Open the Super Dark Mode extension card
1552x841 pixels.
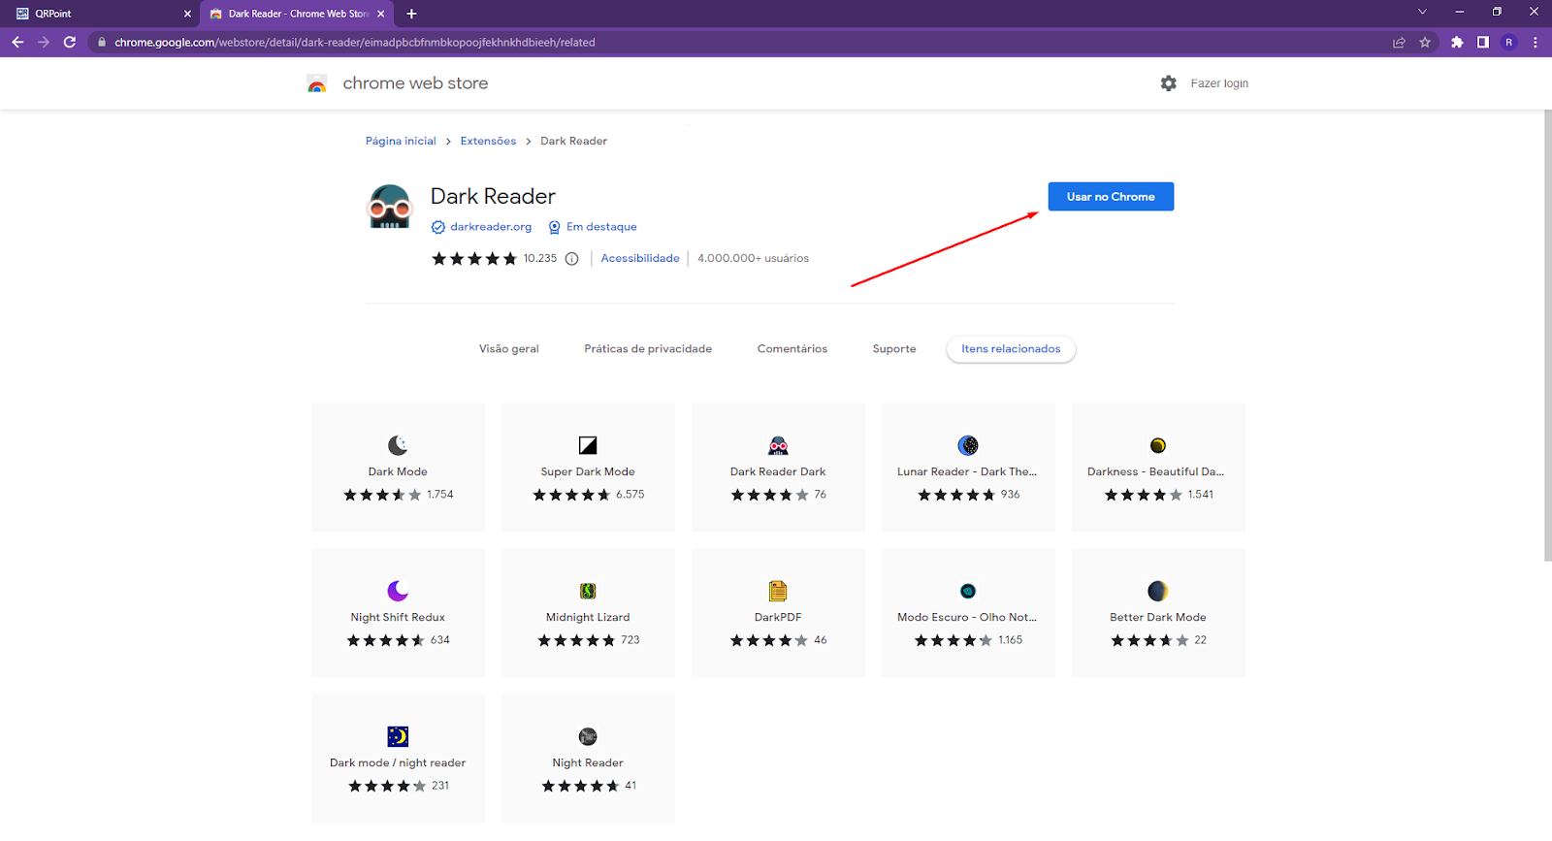point(588,468)
